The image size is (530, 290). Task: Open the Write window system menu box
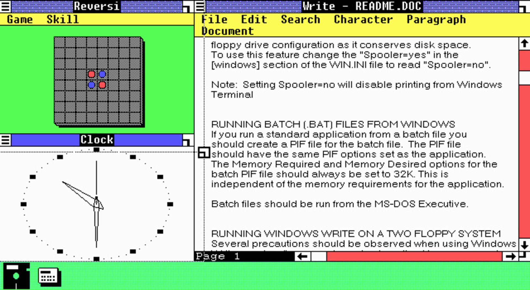[x=200, y=6]
